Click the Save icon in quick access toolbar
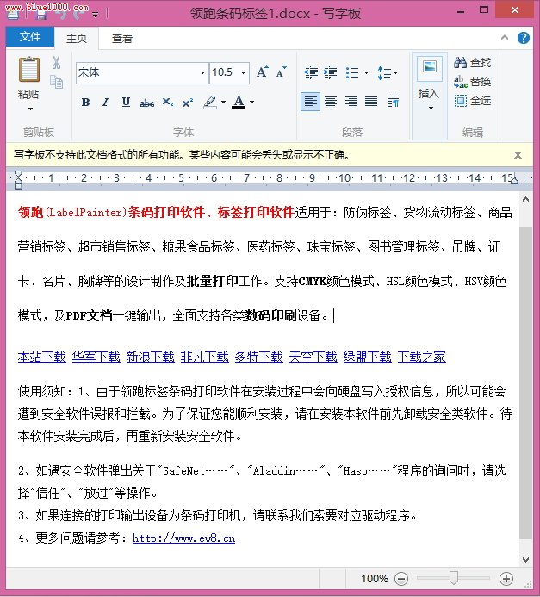 (41, 14)
